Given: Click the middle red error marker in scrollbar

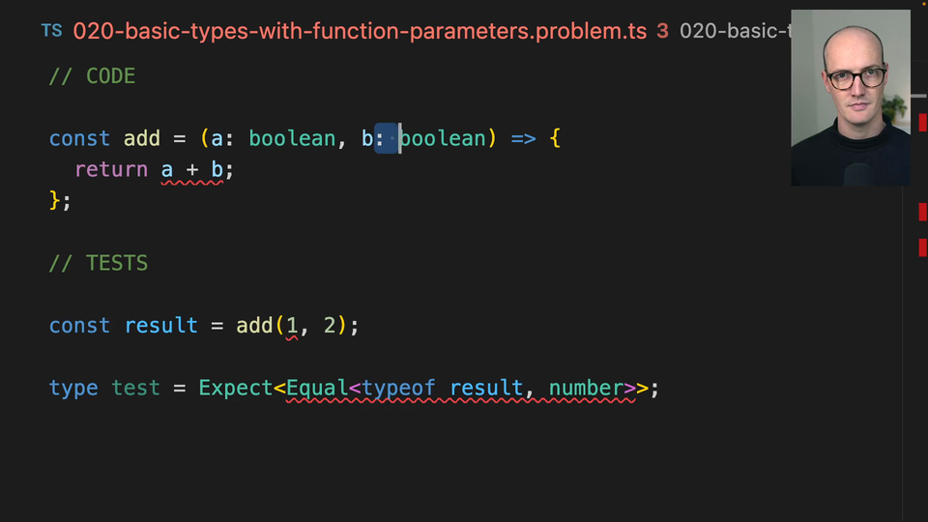Looking at the screenshot, I should [922, 212].
